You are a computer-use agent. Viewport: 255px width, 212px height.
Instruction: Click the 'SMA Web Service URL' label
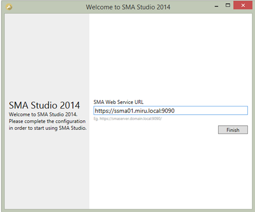(x=118, y=102)
